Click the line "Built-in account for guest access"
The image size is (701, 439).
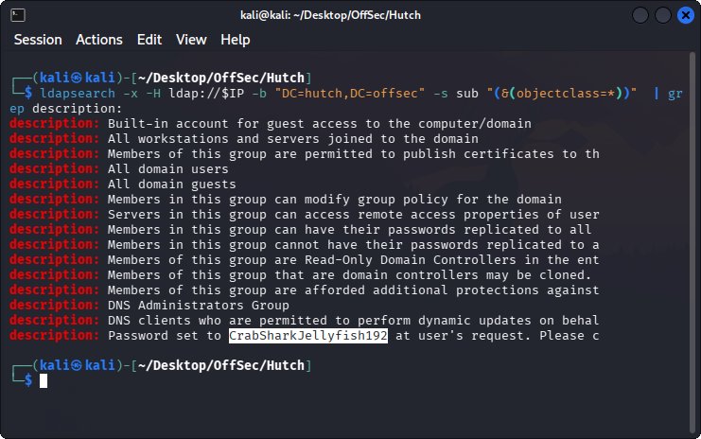(x=271, y=124)
